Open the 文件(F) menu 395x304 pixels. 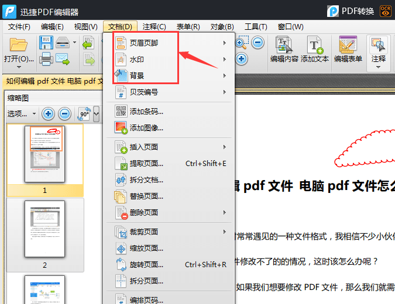coord(19,27)
